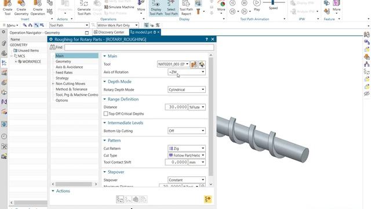Open the Rotary Depth Mode dropdown
371x209 pixels.
pos(187,89)
